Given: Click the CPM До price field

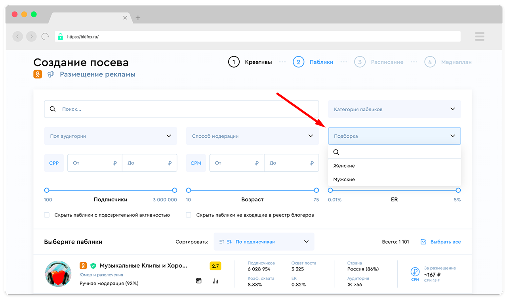Looking at the screenshot, I should [x=291, y=163].
